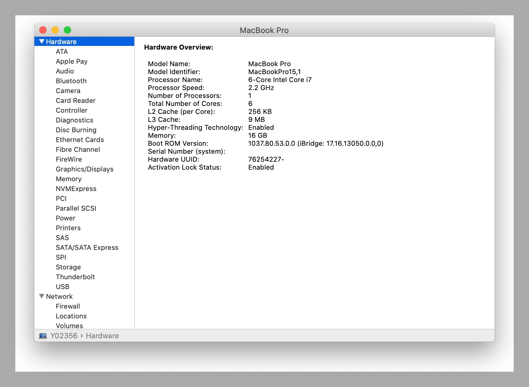Viewport: 529px width, 387px height.
Task: Click Hardware in the path bar
Action: point(102,336)
